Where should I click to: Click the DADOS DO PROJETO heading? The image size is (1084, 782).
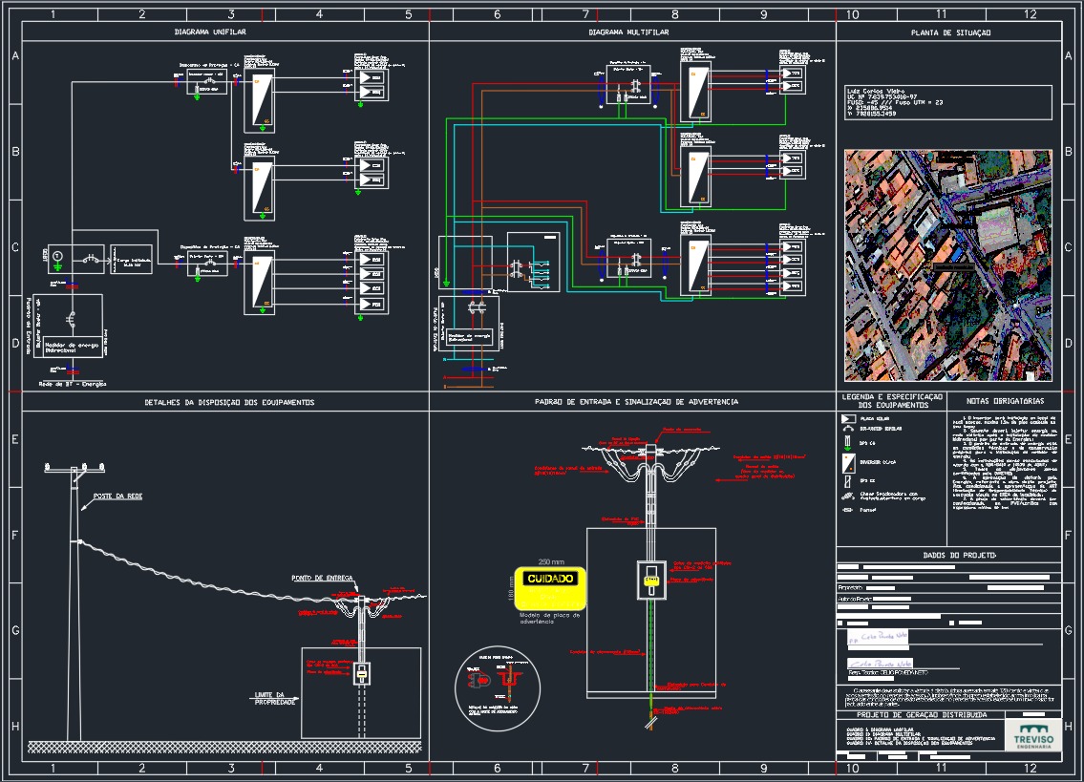tap(960, 555)
